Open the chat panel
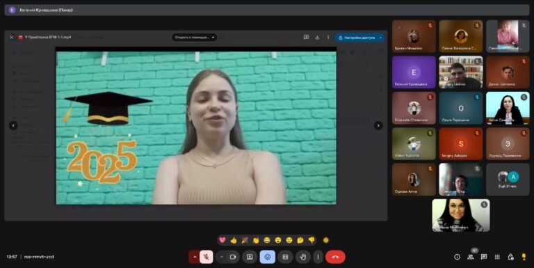 484,257
